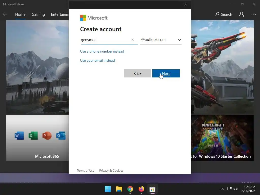Click the Excel icon in Microsoft 365 tile
The height and width of the screenshot is (195, 260).
click(33, 136)
